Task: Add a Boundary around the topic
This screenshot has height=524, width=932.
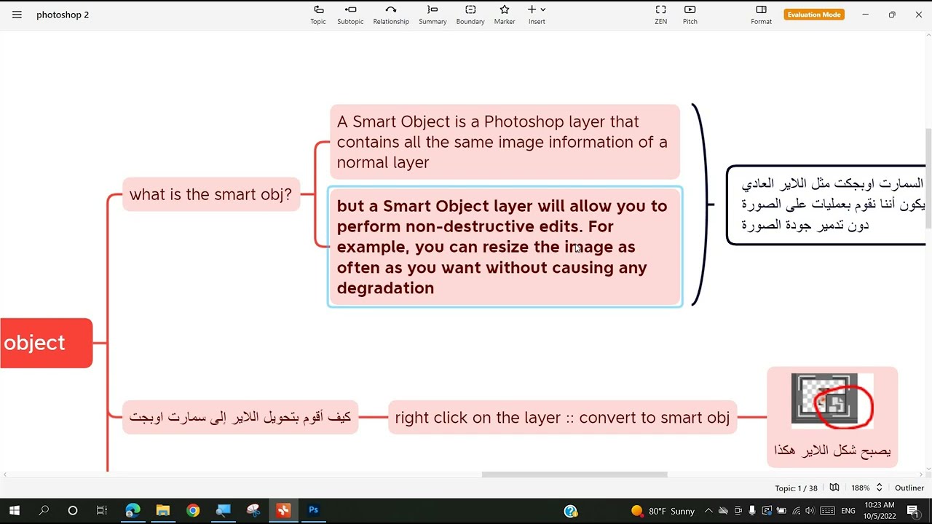Action: point(470,15)
